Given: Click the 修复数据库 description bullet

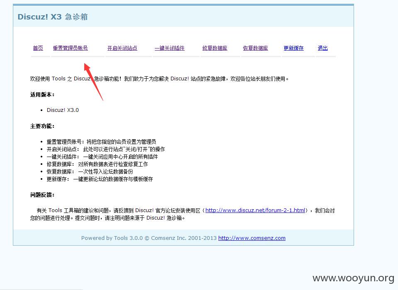Looking at the screenshot, I should [97, 164].
